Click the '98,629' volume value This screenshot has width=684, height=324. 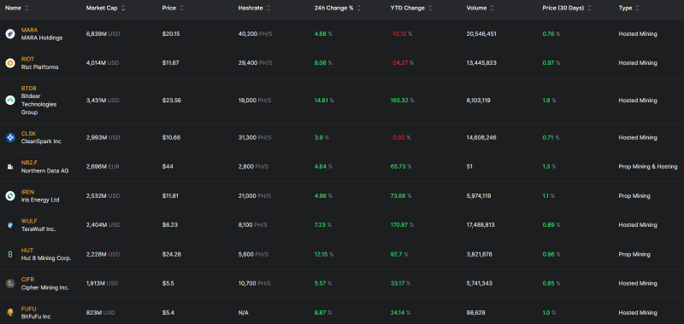coord(475,313)
